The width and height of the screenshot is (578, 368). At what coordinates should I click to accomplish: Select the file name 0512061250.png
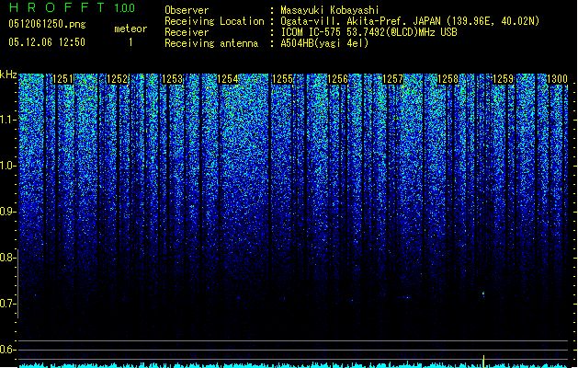47,24
